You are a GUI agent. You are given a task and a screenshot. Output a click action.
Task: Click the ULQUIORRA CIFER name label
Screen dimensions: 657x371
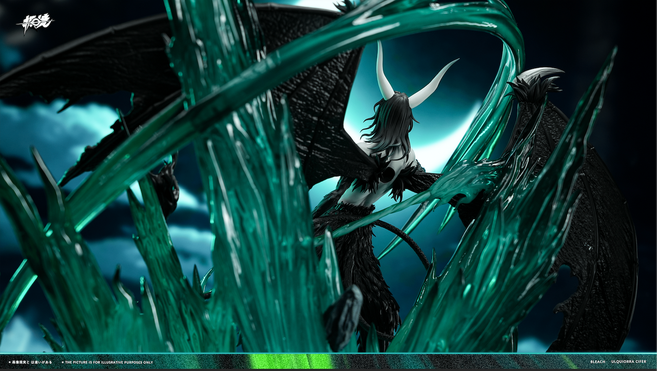[630, 362]
